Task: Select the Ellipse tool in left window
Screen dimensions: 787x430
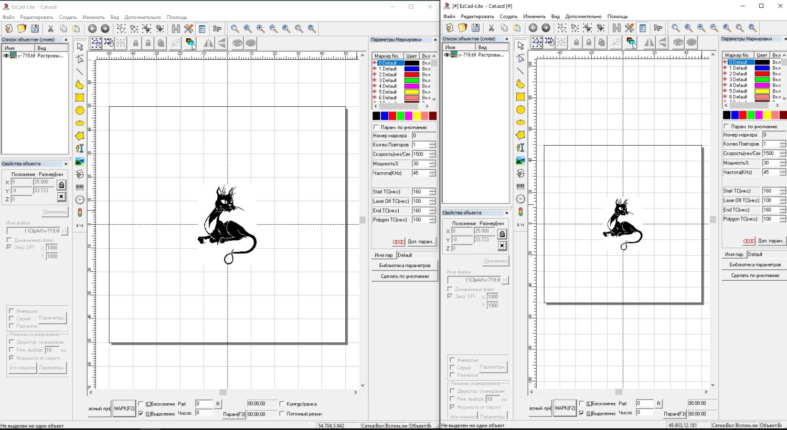Action: (80, 123)
